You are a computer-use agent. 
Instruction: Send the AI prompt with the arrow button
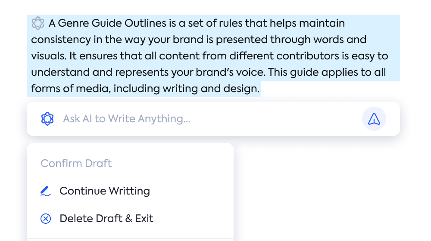[374, 119]
